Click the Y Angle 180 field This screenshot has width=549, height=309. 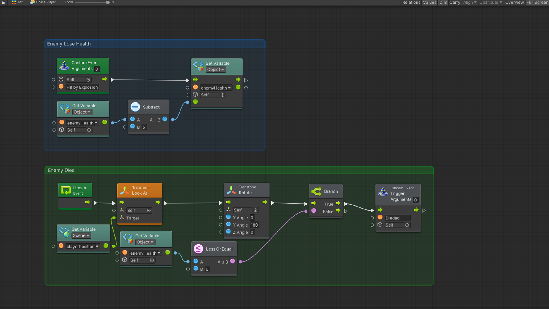(x=254, y=225)
